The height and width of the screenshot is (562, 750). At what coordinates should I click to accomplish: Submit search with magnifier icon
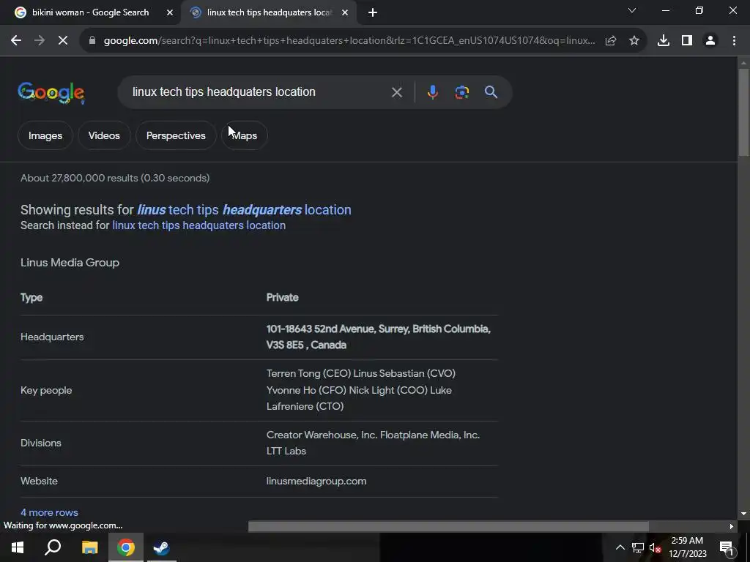pyautogui.click(x=491, y=92)
